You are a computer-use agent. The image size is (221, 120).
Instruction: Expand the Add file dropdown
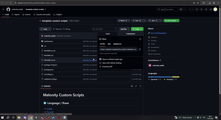coord(125,29)
